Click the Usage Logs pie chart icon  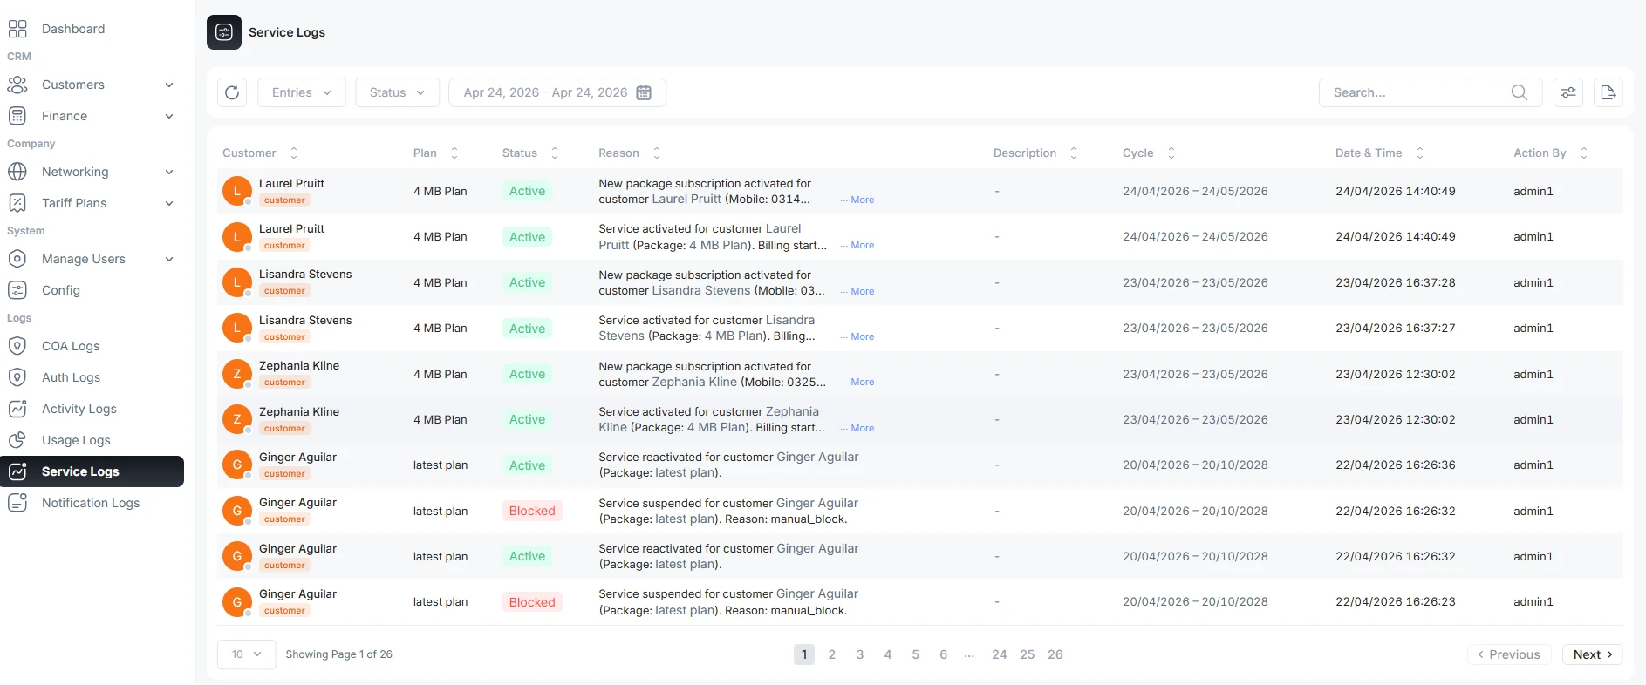point(17,440)
